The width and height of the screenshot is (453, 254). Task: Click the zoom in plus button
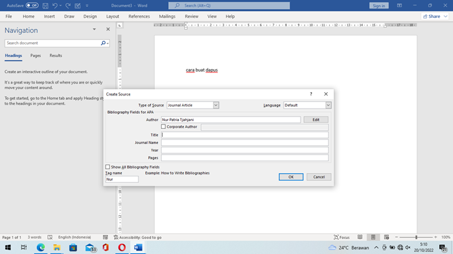click(x=436, y=238)
